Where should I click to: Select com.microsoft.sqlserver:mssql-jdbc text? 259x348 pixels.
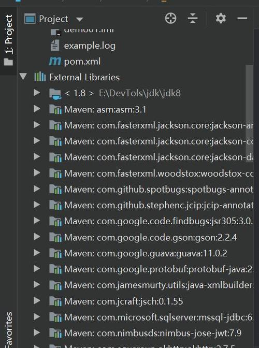pyautogui.click(x=159, y=317)
